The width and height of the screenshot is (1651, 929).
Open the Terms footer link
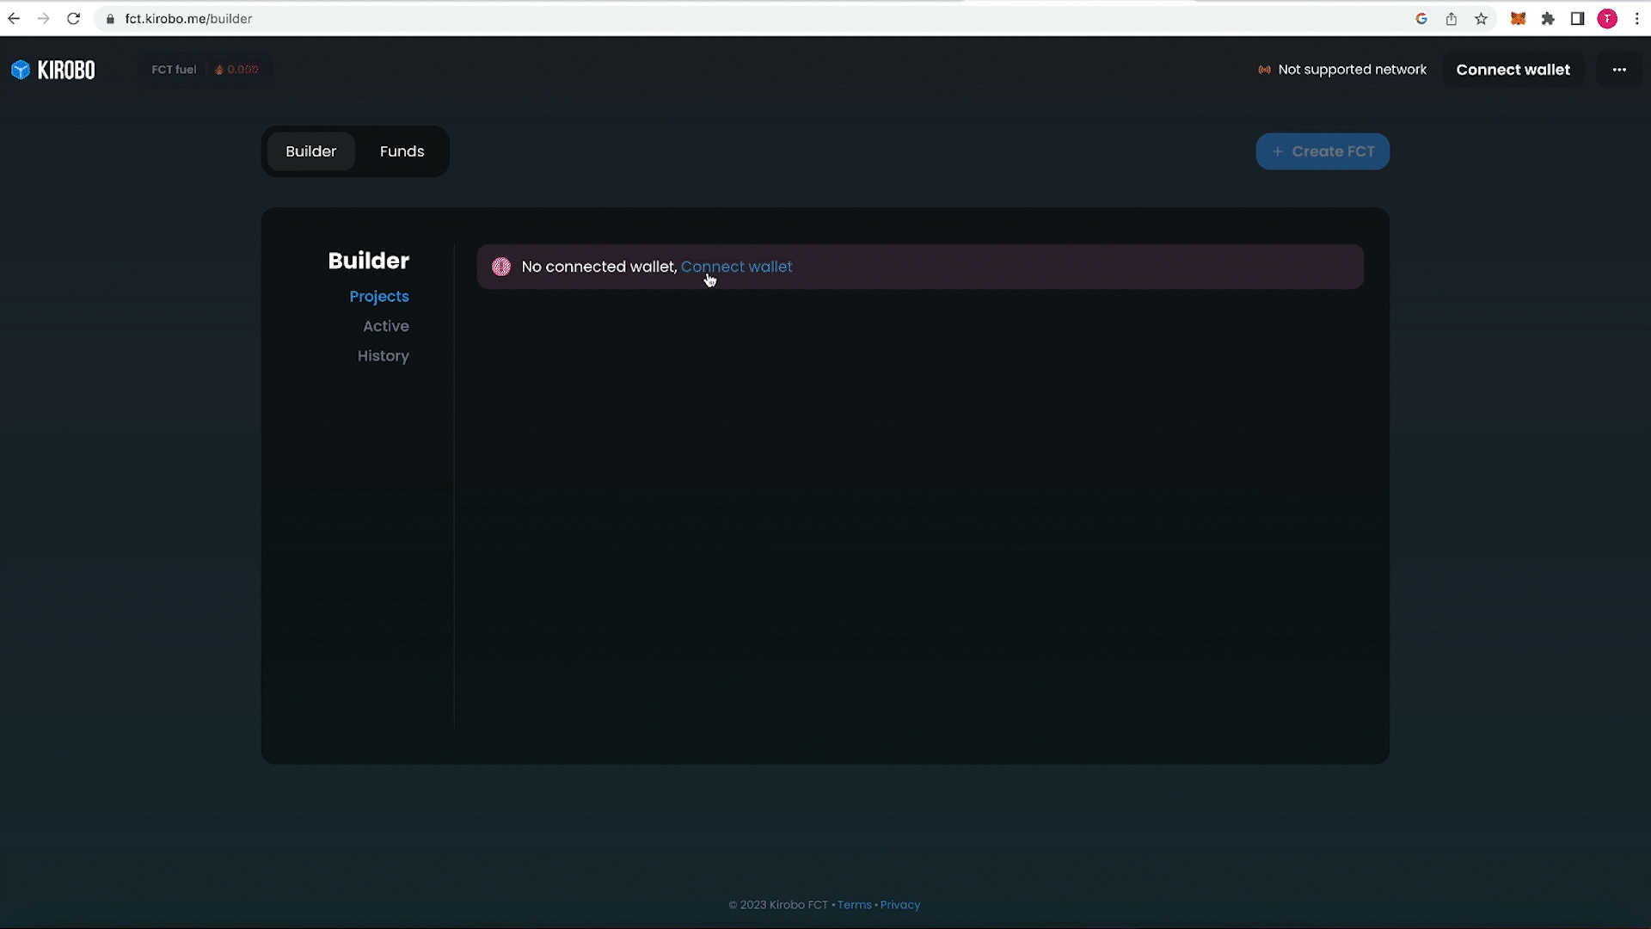point(854,905)
